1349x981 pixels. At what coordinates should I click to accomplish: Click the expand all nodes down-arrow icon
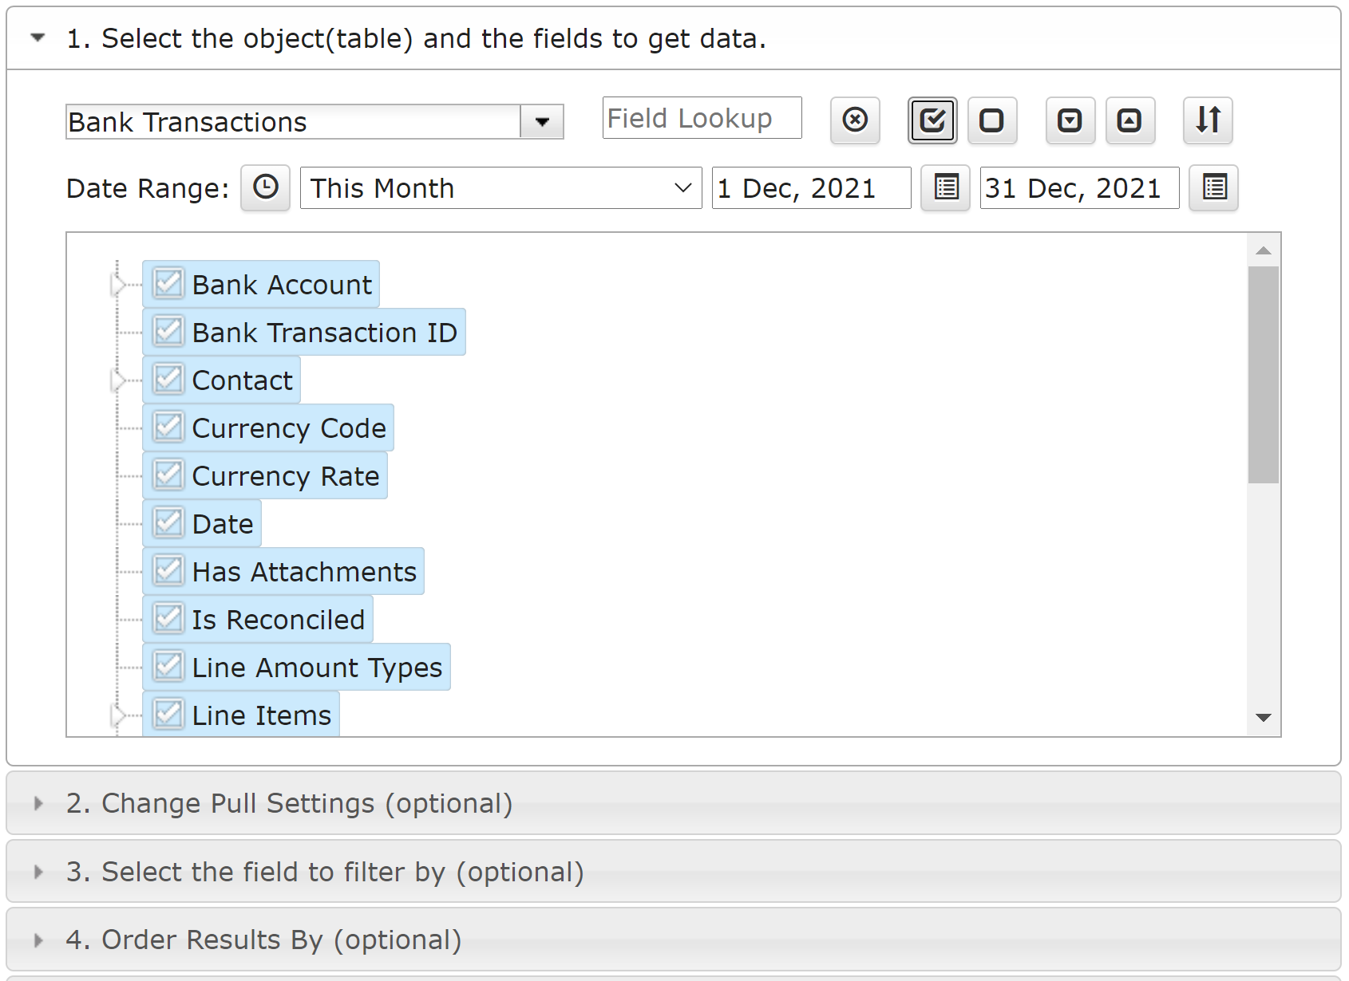(x=1070, y=120)
